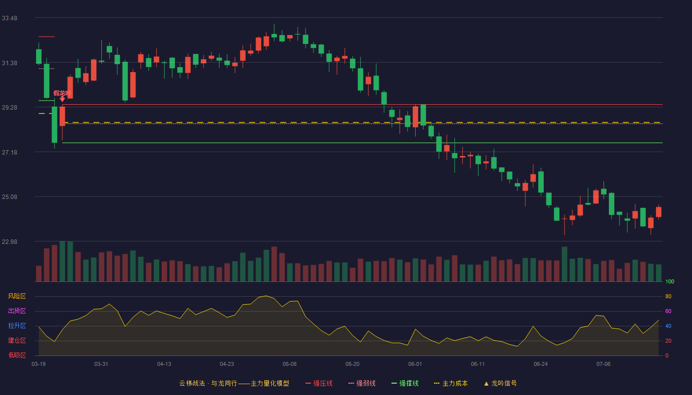Click the tallest green volume bar
This screenshot has height=395, width=692.
coord(62,261)
